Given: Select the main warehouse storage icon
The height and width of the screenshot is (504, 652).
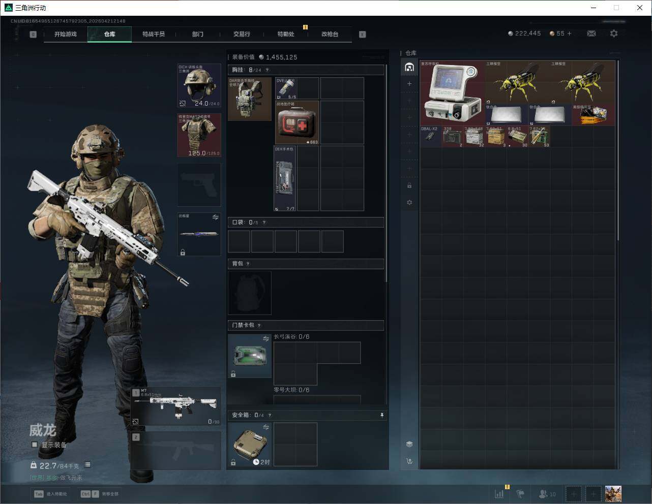Looking at the screenshot, I should click(409, 67).
